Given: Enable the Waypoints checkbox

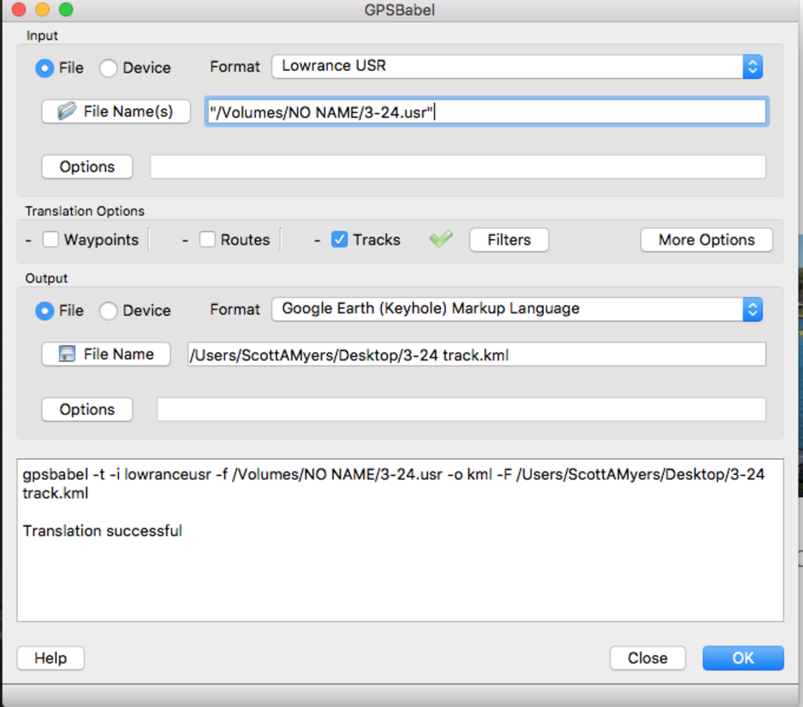Looking at the screenshot, I should click(x=51, y=239).
